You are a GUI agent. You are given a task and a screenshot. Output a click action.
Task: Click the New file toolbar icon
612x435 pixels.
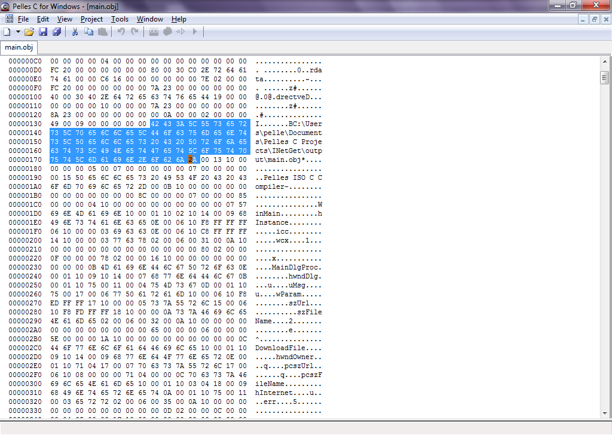[x=7, y=32]
